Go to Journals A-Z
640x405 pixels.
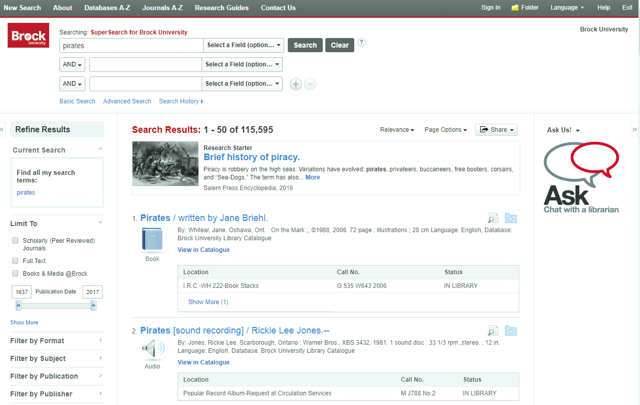coord(162,8)
